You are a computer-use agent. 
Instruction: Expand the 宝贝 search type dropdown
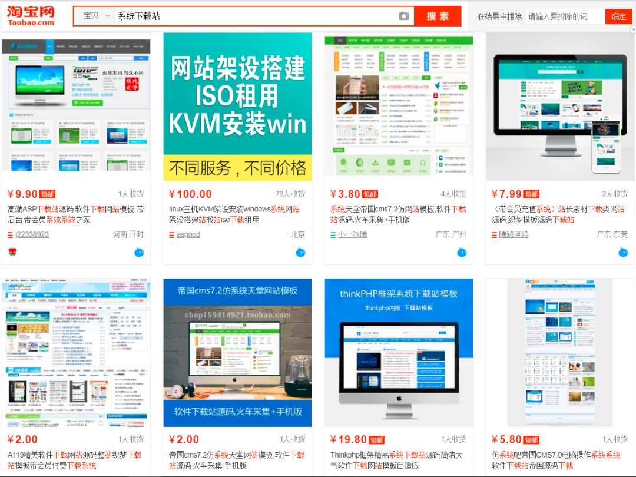[94, 16]
